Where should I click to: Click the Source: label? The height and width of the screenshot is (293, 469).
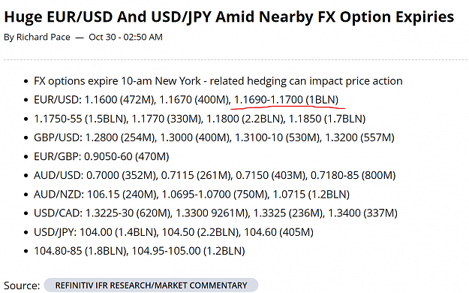[22, 285]
